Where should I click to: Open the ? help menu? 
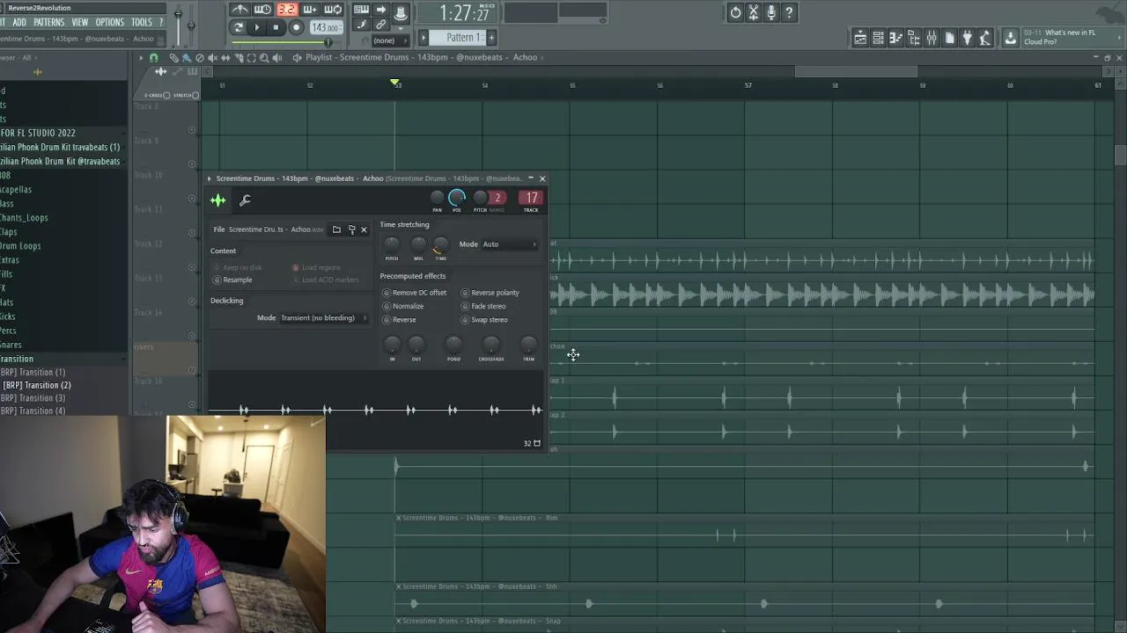coord(160,22)
